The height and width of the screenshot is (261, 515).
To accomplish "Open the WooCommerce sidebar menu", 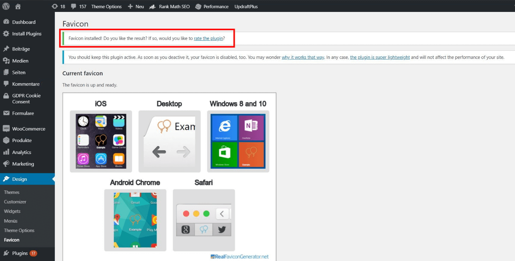I will coord(27,129).
